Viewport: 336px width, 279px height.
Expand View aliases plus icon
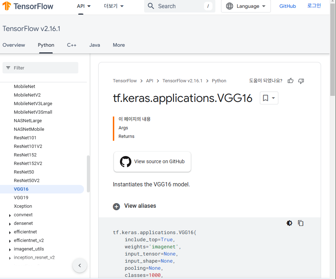tap(116, 207)
